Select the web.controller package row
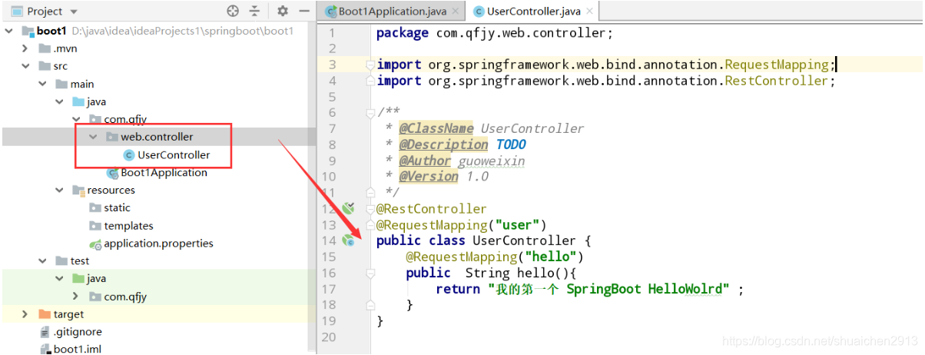This screenshot has width=925, height=355. tap(159, 137)
